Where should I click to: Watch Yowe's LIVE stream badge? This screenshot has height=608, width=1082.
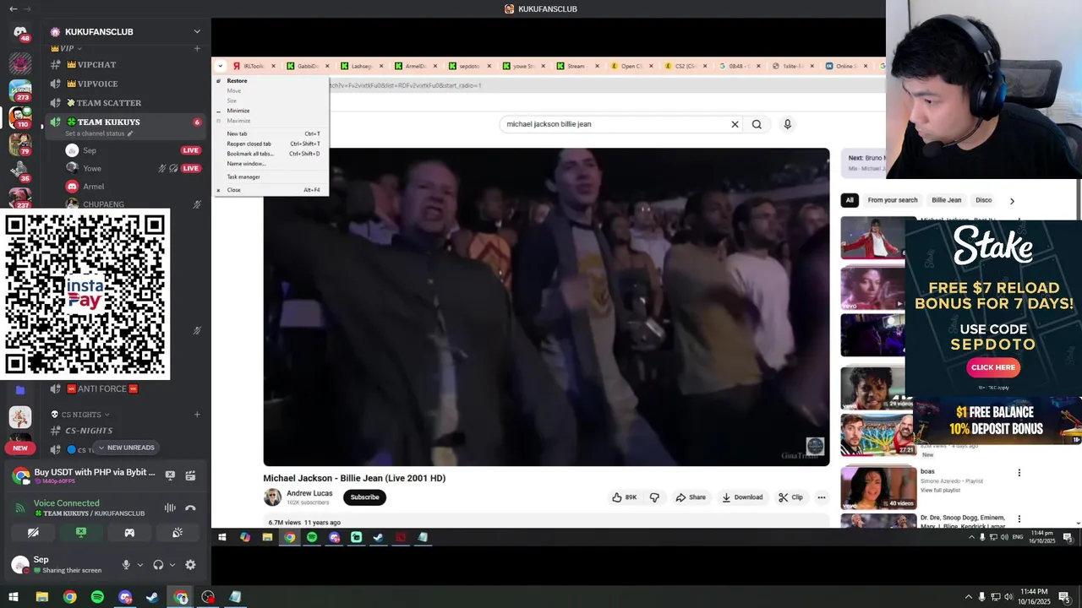pyautogui.click(x=191, y=168)
